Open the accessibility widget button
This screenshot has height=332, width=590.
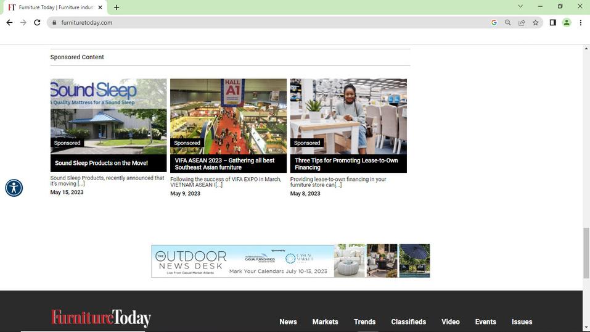[14, 188]
